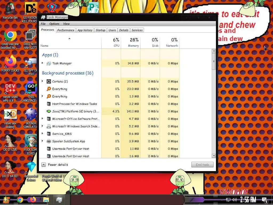Click the Background processes (16) heading
The image size is (273, 205).
point(67,73)
